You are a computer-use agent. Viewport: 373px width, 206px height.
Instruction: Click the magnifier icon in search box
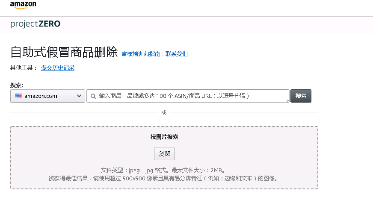point(93,96)
